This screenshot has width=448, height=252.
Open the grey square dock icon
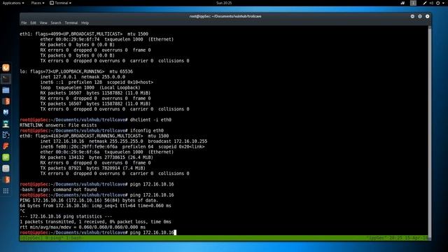click(6, 169)
